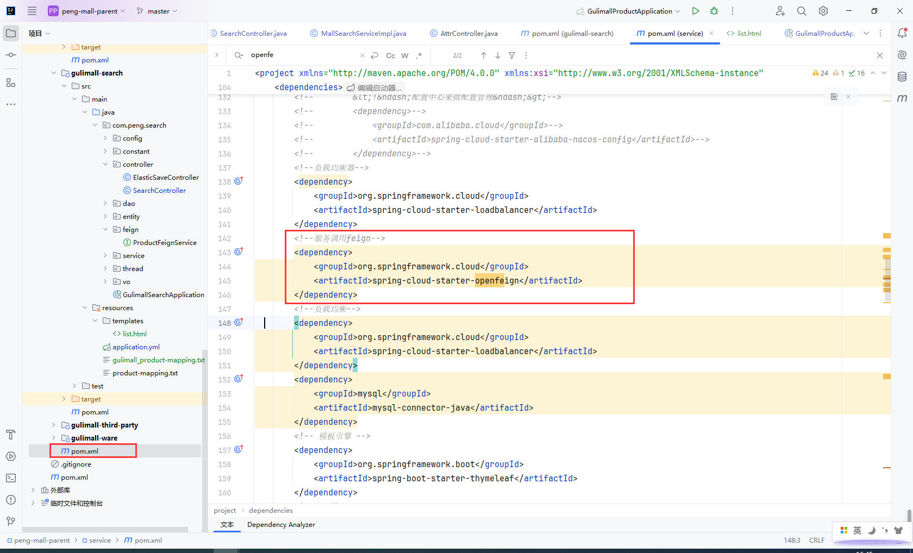Show hidden editor tabs dropdown
The width and height of the screenshot is (913, 553).
tap(866, 33)
